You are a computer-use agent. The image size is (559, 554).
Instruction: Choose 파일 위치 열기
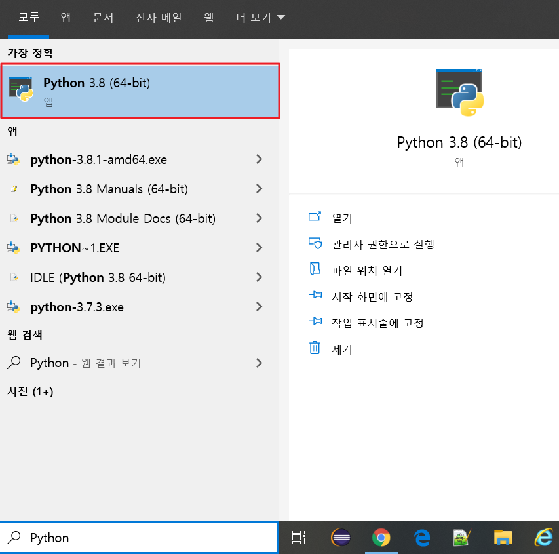click(x=367, y=270)
